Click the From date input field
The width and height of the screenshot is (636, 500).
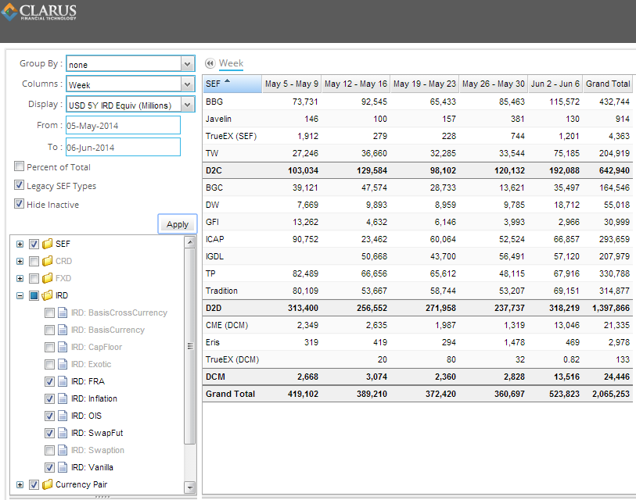[123, 125]
